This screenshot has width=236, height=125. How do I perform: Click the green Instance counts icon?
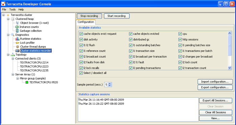tap(17, 27)
